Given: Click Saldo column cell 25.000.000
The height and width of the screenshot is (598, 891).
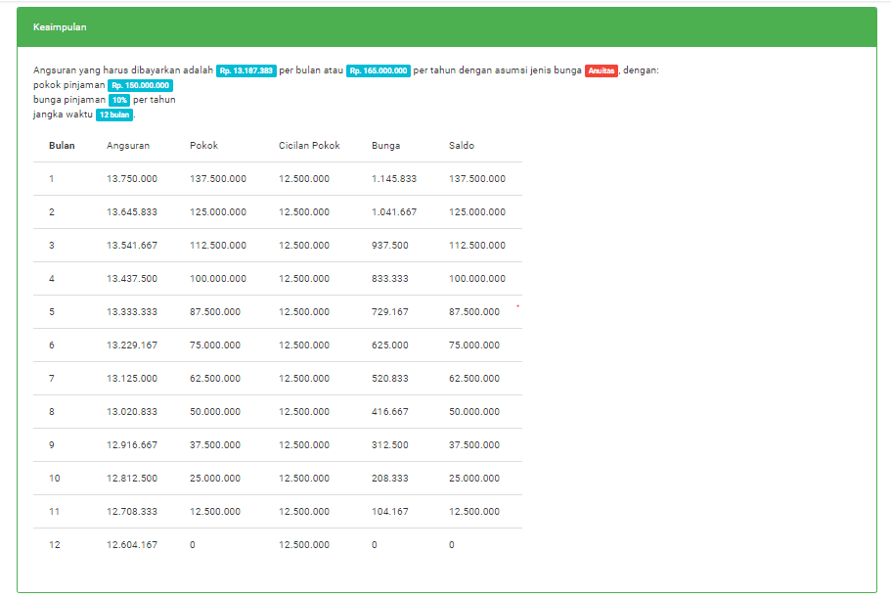Looking at the screenshot, I should 474,478.
